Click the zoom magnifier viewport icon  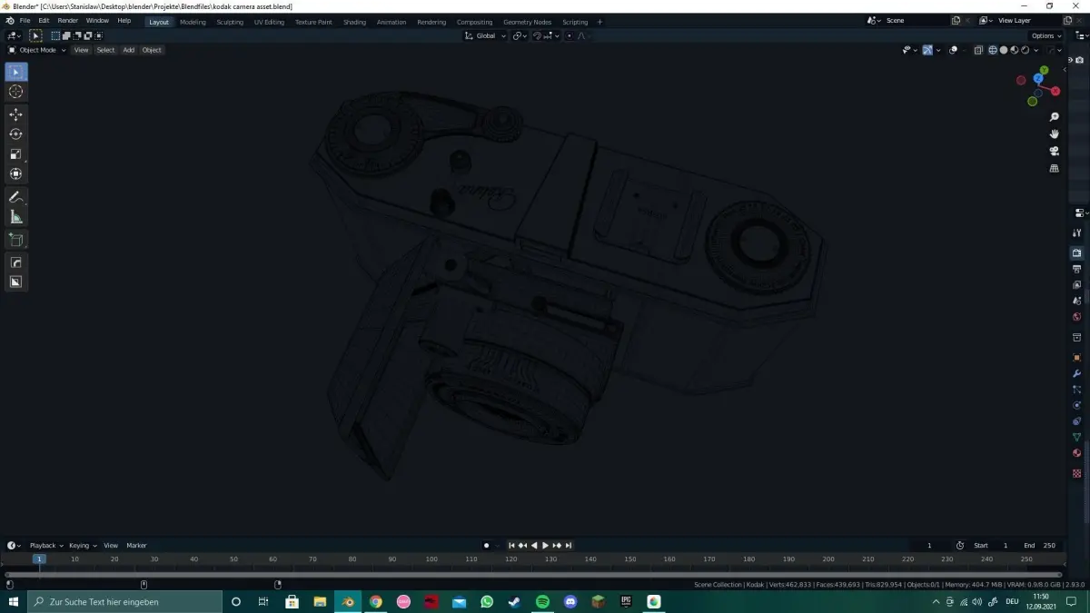click(x=1055, y=117)
